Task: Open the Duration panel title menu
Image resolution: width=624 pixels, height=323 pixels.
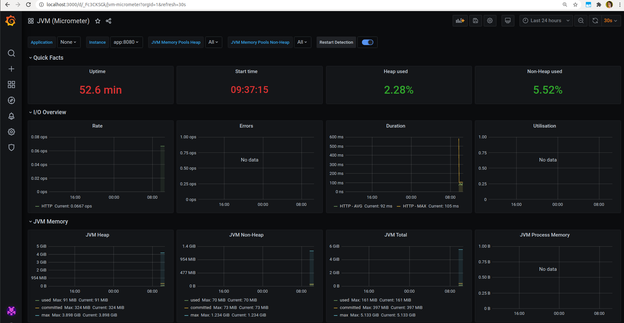Action: (x=396, y=126)
